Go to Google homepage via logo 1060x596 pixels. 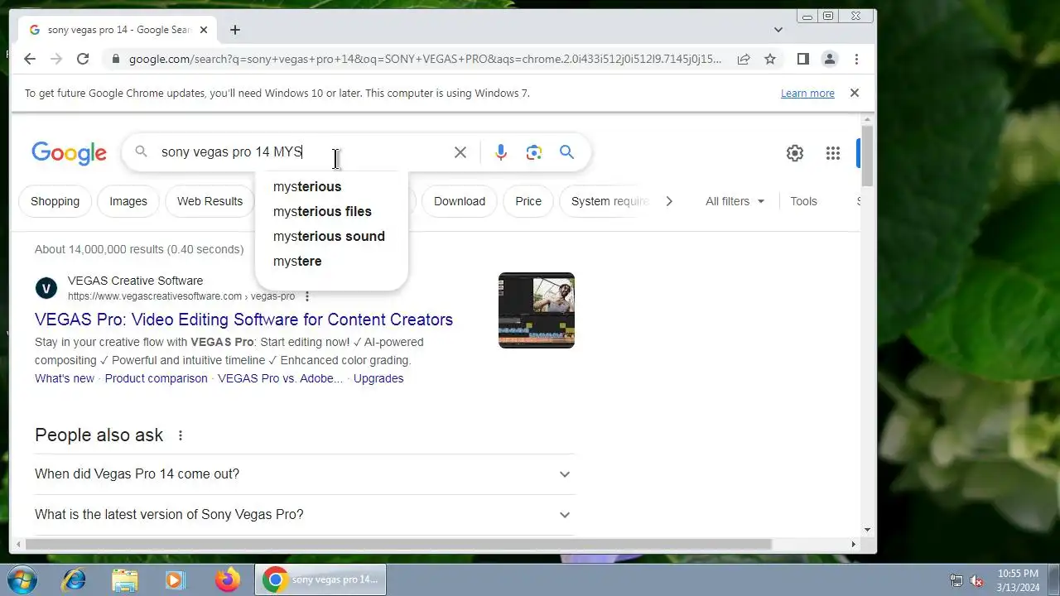[x=70, y=152]
